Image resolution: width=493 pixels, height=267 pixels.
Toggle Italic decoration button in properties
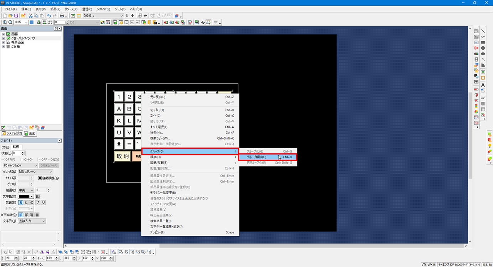(38, 203)
